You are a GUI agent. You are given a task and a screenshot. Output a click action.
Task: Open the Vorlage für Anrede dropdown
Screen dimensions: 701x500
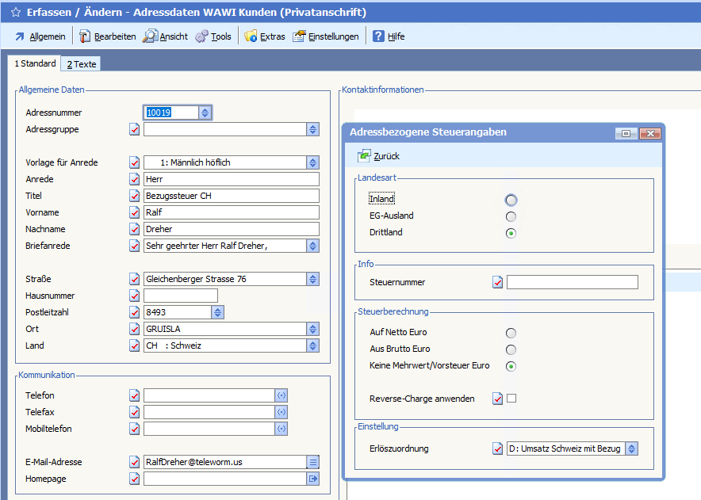tap(313, 162)
